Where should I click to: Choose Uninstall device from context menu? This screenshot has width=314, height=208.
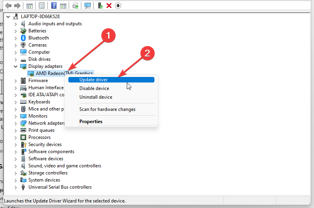111,97
